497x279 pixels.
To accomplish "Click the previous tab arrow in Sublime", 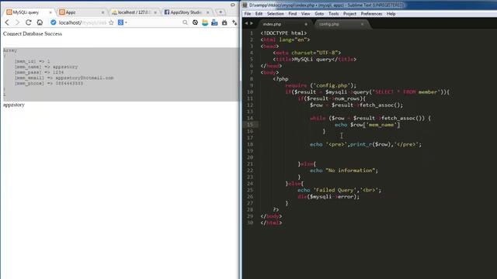I will (x=246, y=23).
